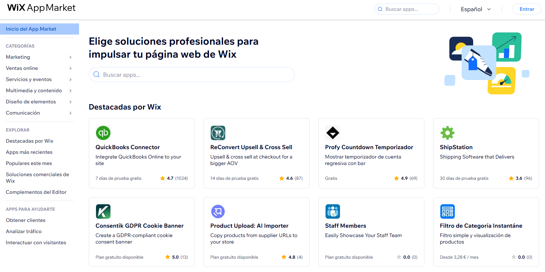
Task: Open the Español language dropdown
Action: pyautogui.click(x=476, y=9)
